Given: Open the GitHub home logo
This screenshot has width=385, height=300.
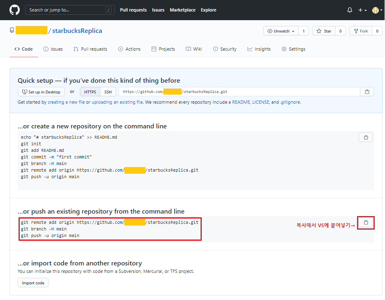Looking at the screenshot, I should pos(14,10).
